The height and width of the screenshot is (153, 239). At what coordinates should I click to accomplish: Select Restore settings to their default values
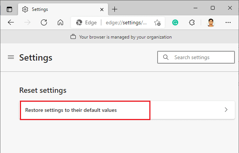click(71, 110)
